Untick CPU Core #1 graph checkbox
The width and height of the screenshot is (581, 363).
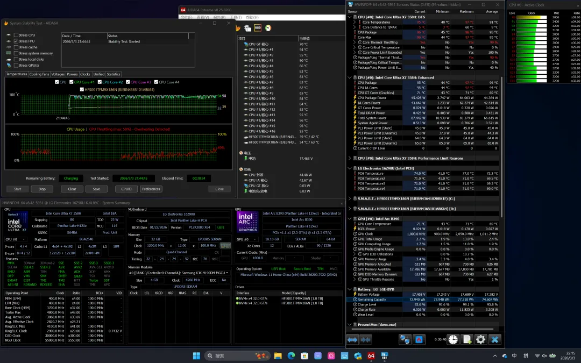[71, 82]
